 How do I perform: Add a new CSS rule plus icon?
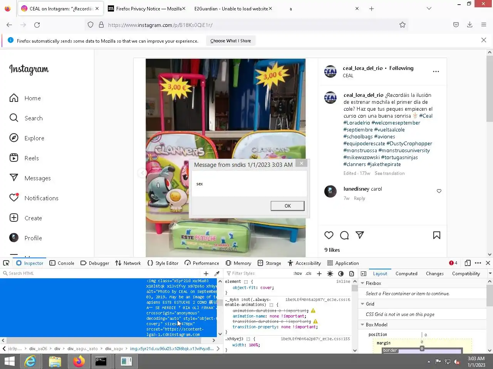pyautogui.click(x=319, y=274)
